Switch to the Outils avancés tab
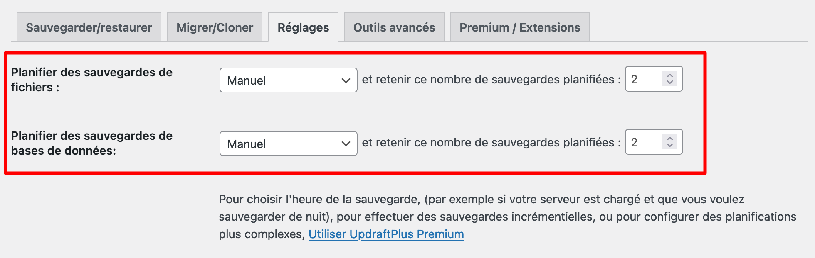 pyautogui.click(x=394, y=27)
